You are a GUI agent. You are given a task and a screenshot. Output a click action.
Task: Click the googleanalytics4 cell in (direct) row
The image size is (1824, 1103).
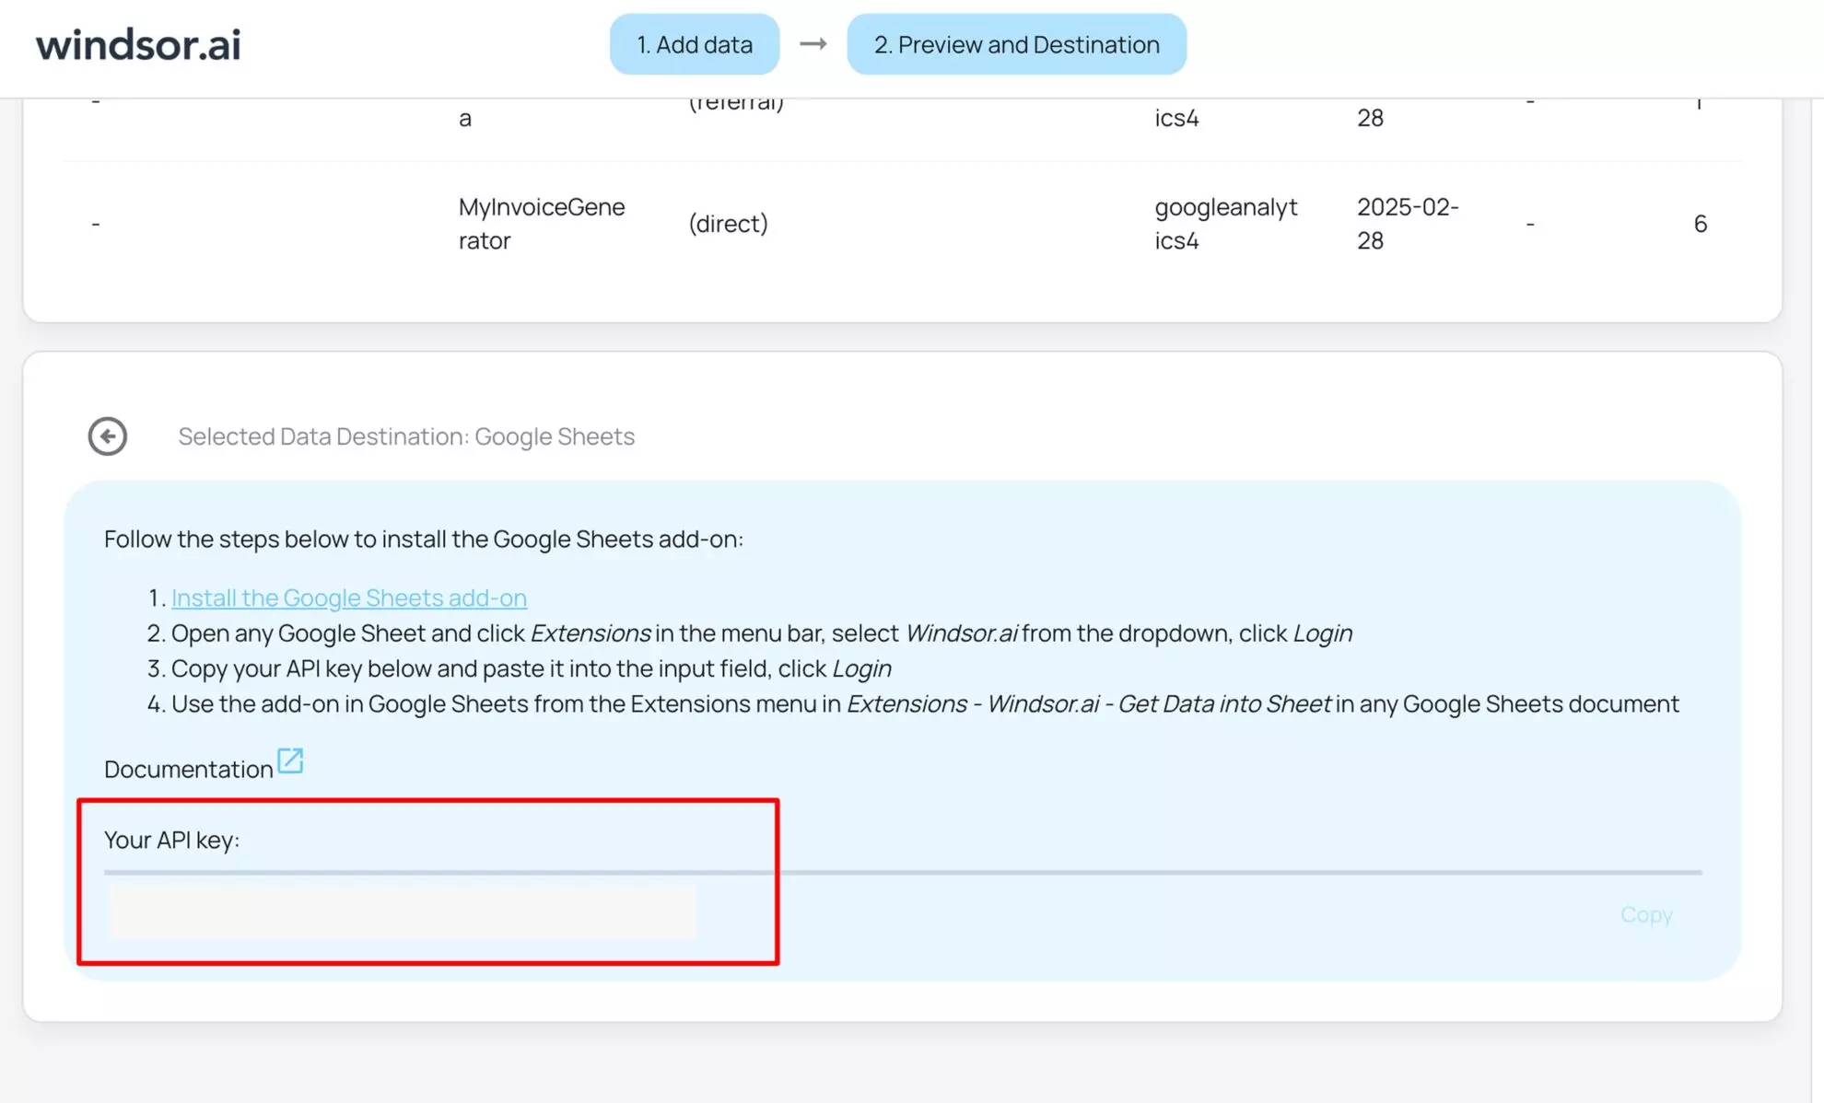[x=1226, y=224]
